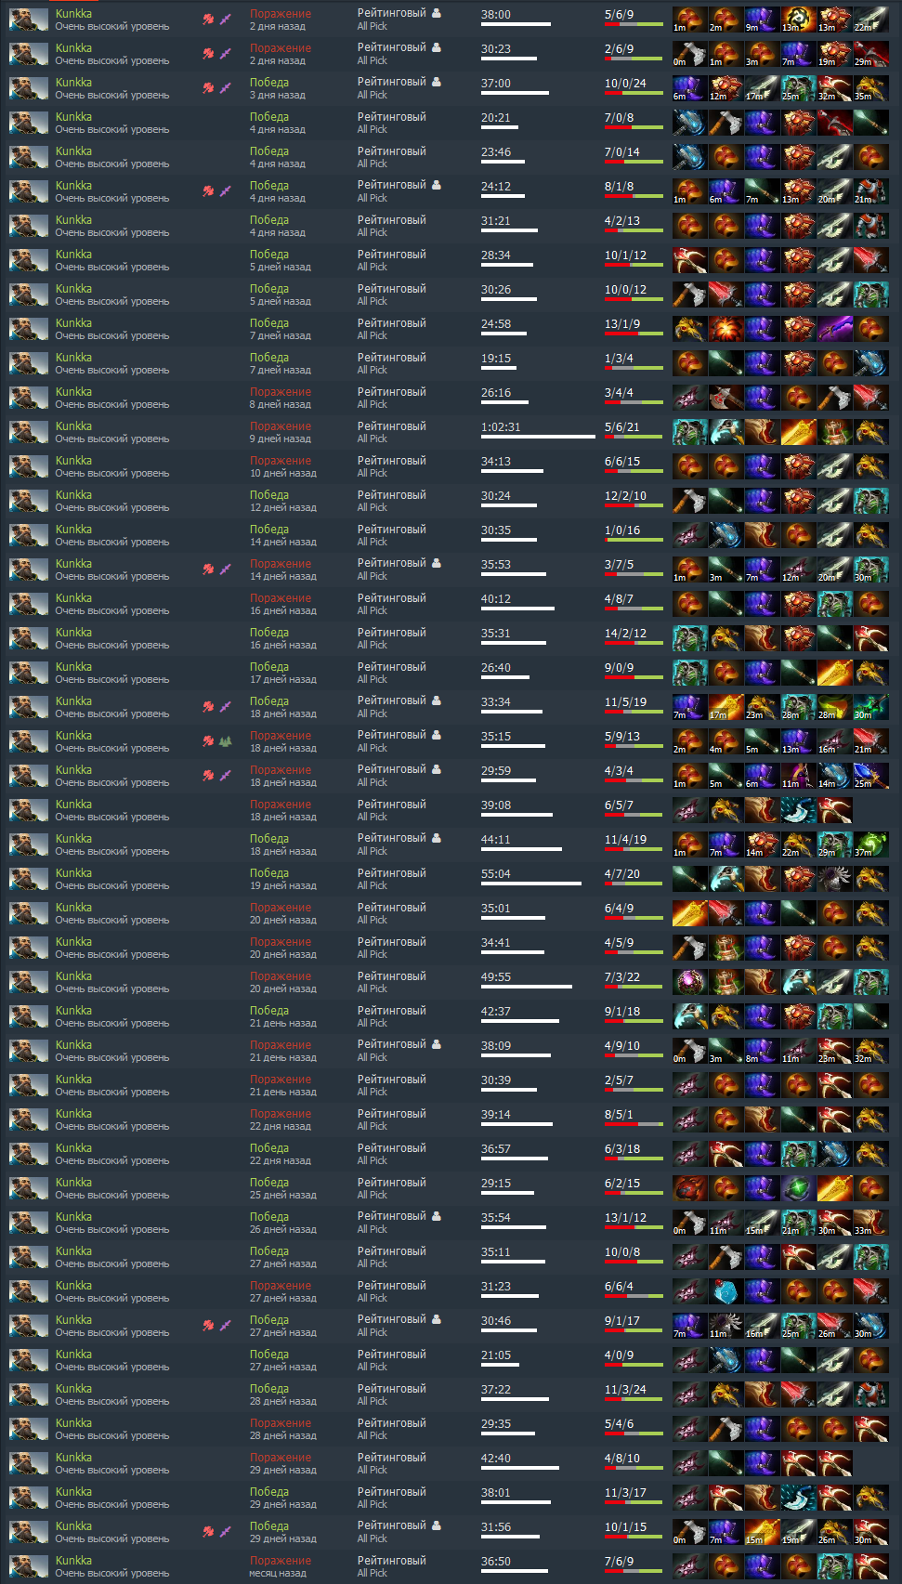Open the Победа result of the 19:15 match

point(269,358)
